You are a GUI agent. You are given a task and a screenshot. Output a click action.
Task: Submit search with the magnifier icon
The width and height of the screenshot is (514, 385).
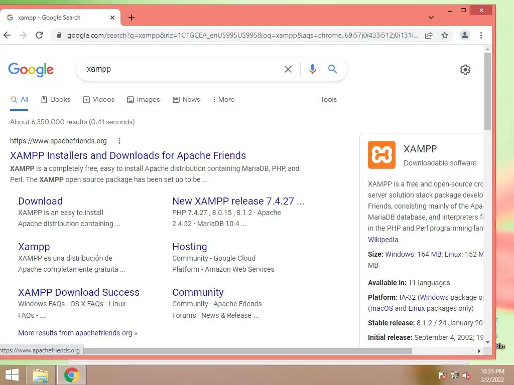(332, 69)
